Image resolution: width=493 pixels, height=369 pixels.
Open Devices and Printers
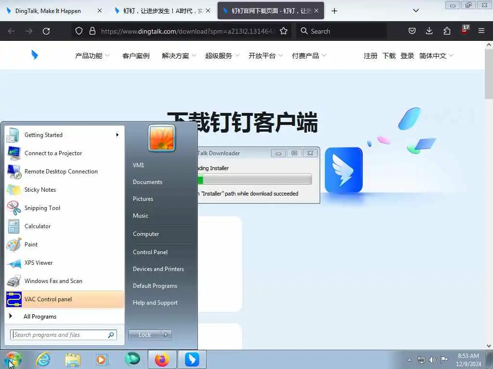[x=158, y=269]
